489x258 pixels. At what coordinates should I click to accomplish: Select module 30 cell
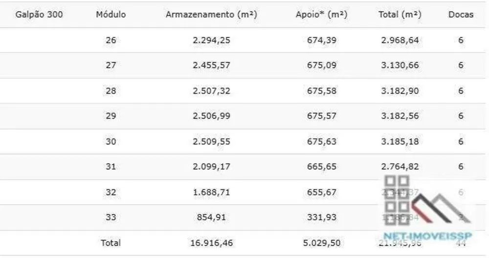tap(111, 141)
